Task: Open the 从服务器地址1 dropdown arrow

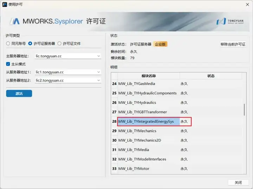Action: (99, 72)
